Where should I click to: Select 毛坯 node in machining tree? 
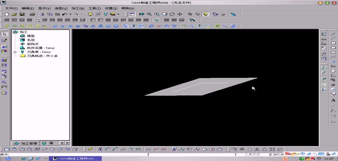pyautogui.click(x=31, y=40)
